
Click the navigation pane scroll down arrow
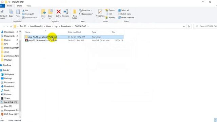point(20,117)
